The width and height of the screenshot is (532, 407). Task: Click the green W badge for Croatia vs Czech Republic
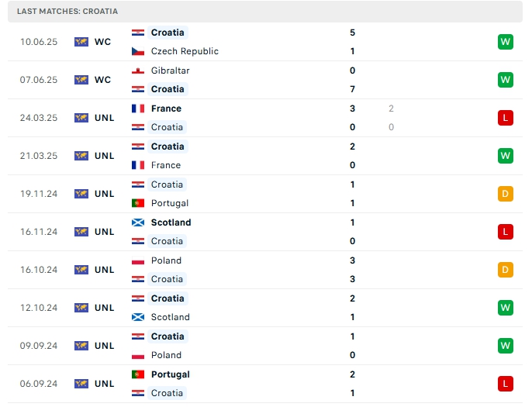[505, 42]
